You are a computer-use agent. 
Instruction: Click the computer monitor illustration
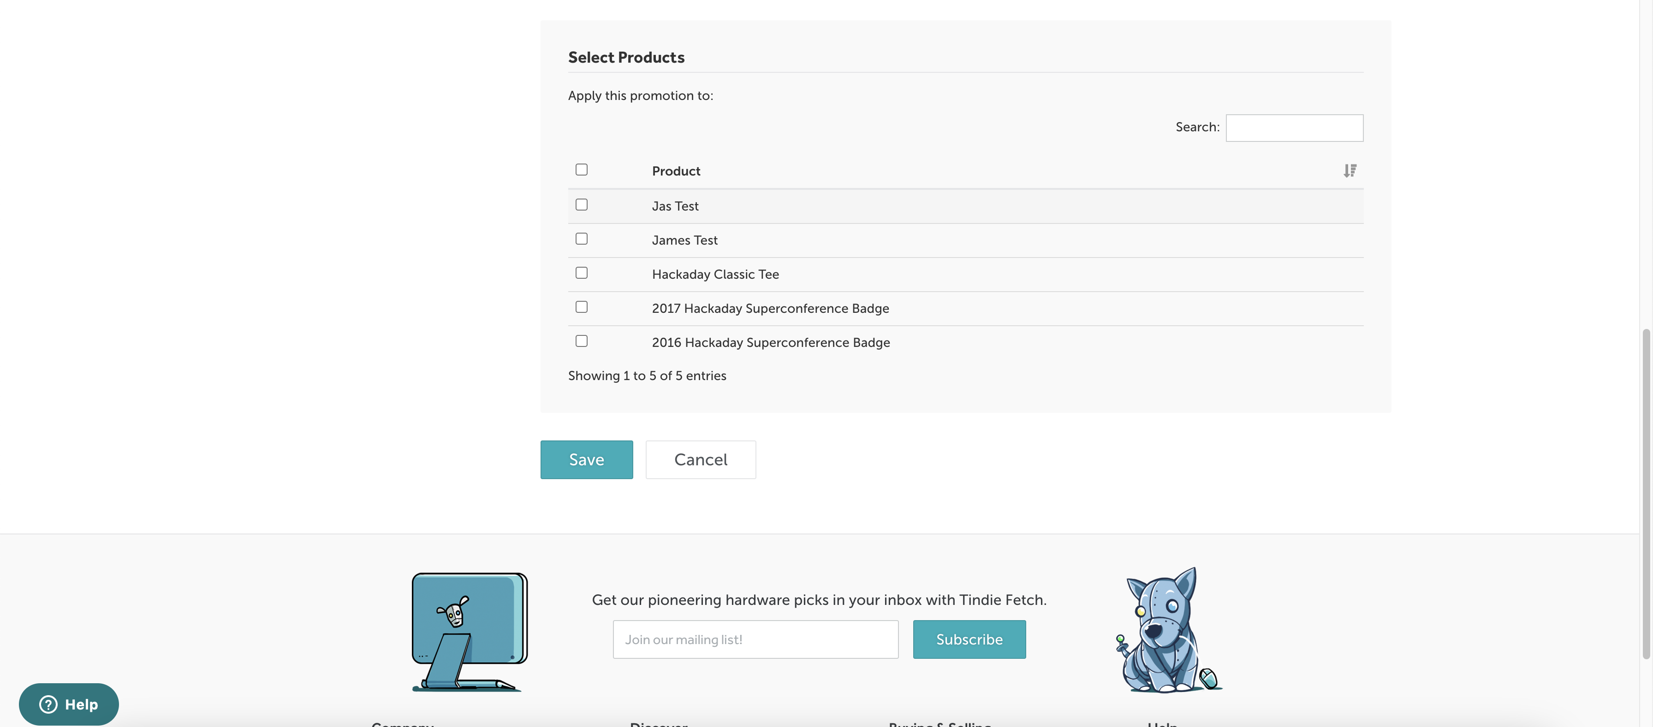pyautogui.click(x=469, y=631)
